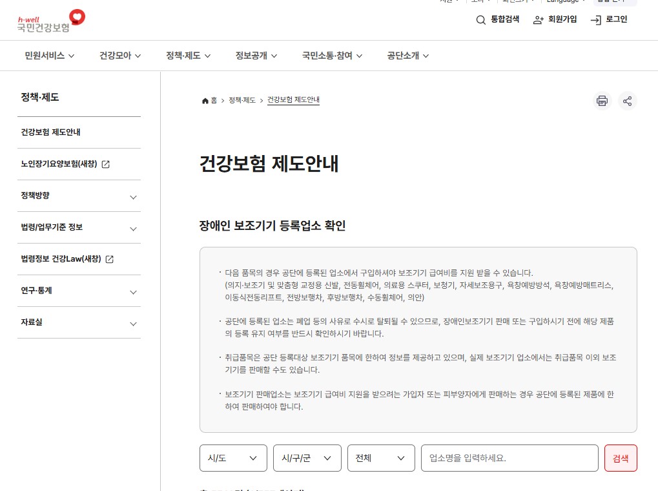The height and width of the screenshot is (491, 658).
Task: Open the 시/구/군 district dropdown
Action: pos(307,457)
